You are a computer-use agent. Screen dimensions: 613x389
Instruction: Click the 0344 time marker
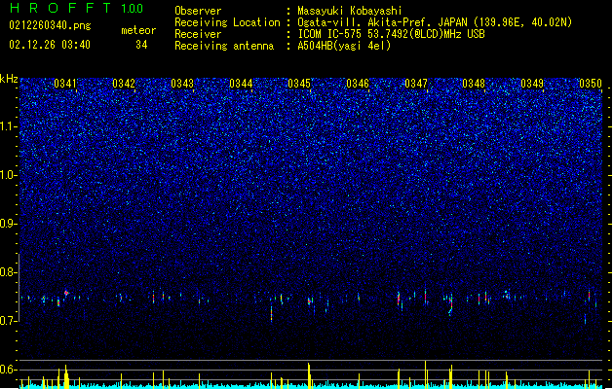point(241,83)
